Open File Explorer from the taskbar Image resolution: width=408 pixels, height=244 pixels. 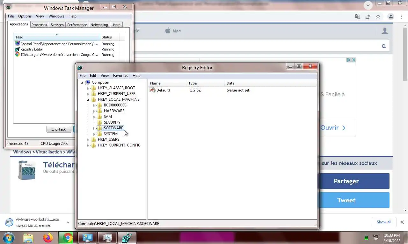(x=28, y=238)
